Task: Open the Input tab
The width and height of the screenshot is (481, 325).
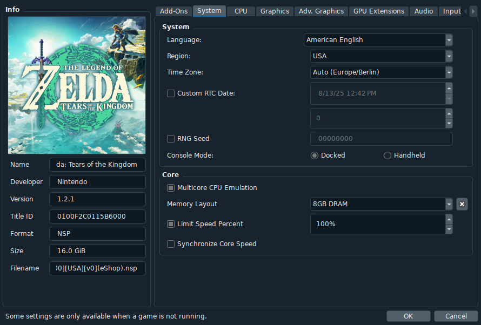Action: click(x=450, y=11)
